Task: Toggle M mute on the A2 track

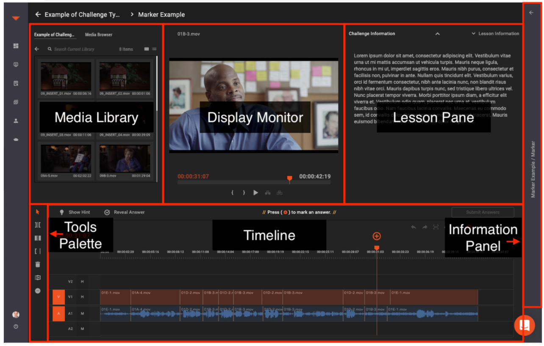Action: [82, 329]
